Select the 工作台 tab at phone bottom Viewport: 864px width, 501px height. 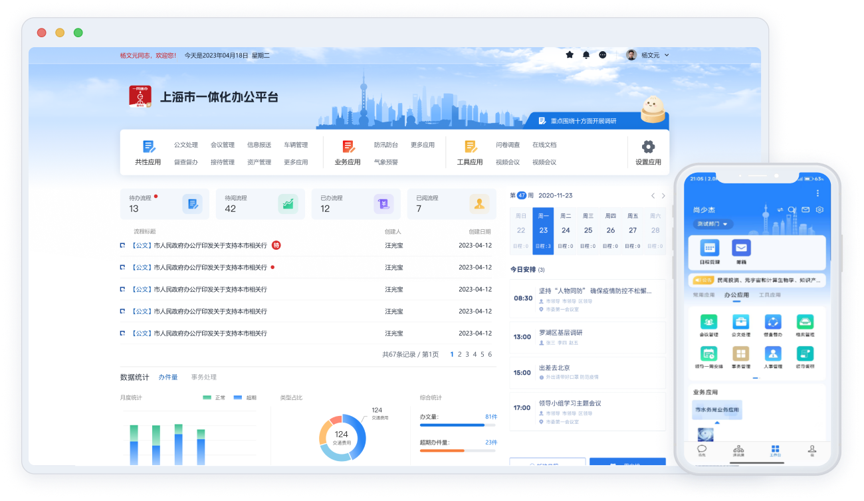[x=774, y=451]
